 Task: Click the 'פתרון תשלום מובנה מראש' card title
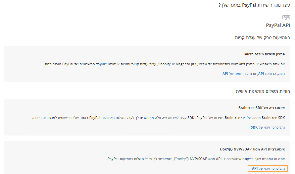click(x=265, y=54)
